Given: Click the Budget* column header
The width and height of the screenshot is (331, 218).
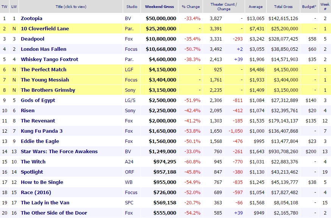Looking at the screenshot, I should pos(309,6).
